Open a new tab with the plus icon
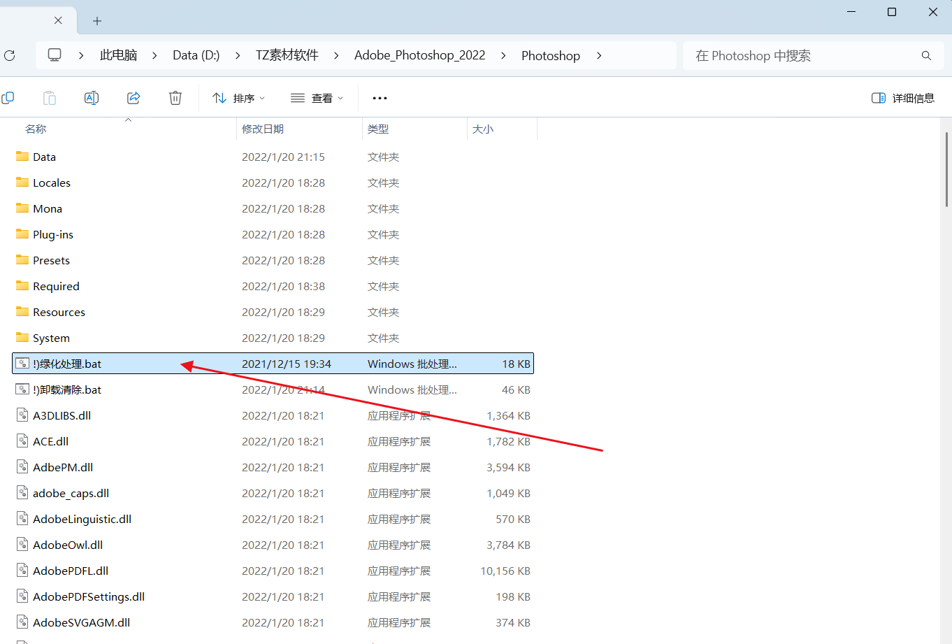952x644 pixels. click(x=97, y=21)
